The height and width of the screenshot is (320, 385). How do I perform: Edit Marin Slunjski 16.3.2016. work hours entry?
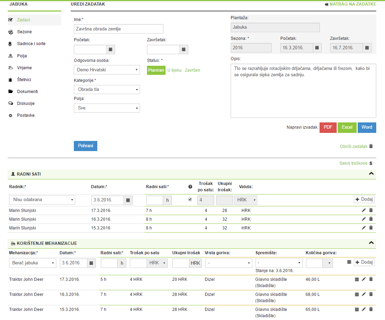[x=364, y=219]
